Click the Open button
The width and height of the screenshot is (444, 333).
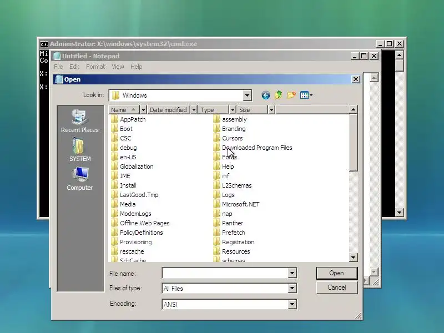click(337, 273)
